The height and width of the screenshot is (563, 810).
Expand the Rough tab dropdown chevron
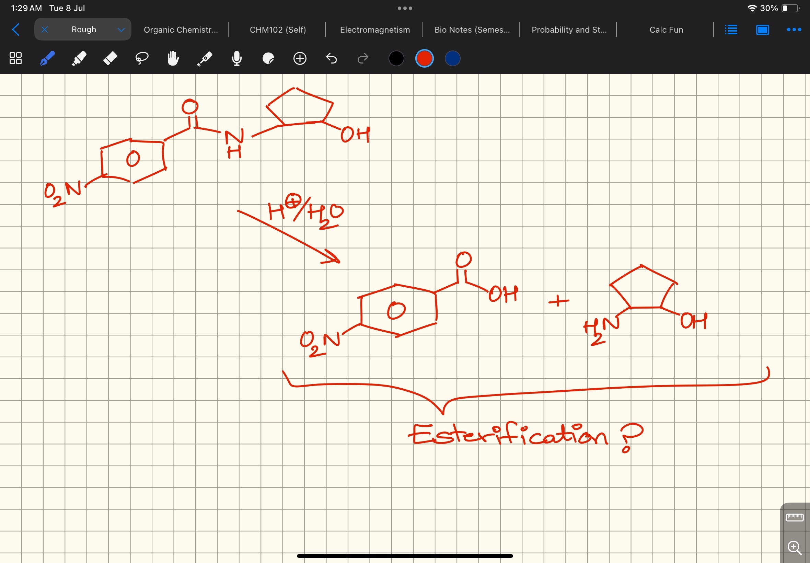click(121, 30)
